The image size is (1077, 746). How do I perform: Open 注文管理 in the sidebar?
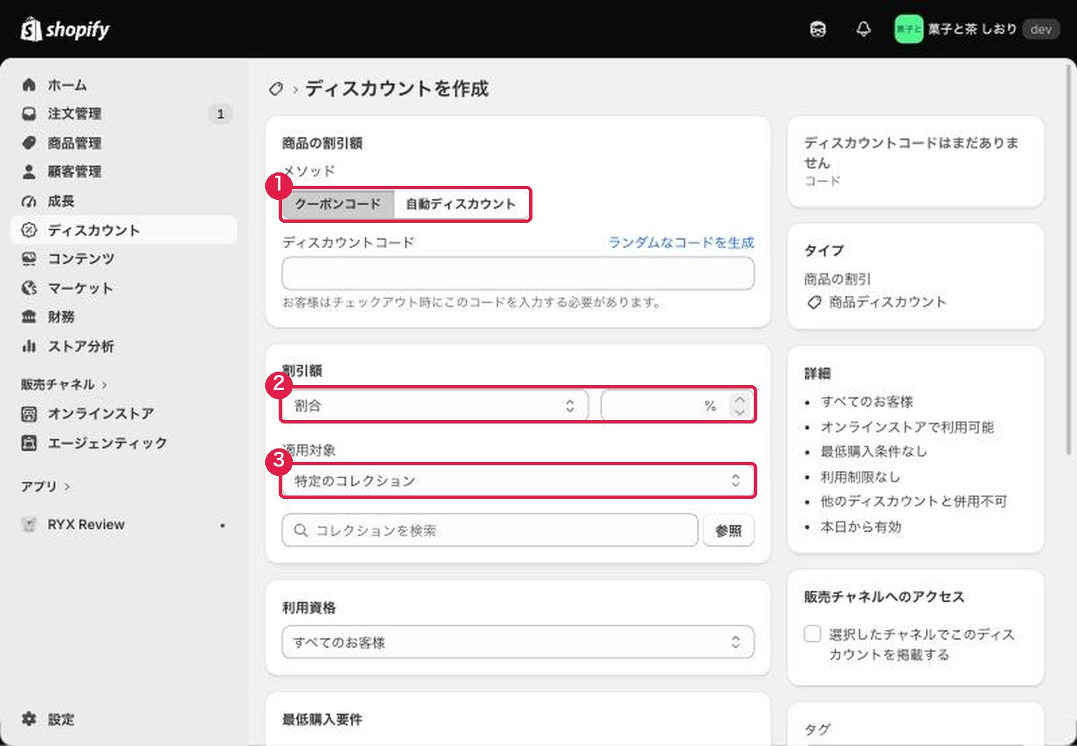coord(124,114)
